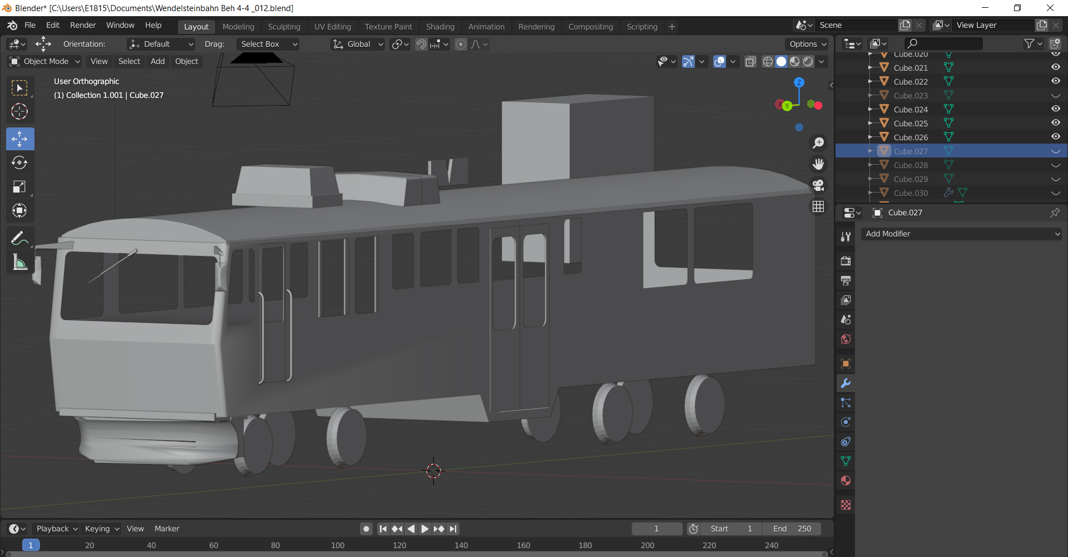Image resolution: width=1068 pixels, height=557 pixels.
Task: Open the Object Mode dropdown
Action: (46, 61)
